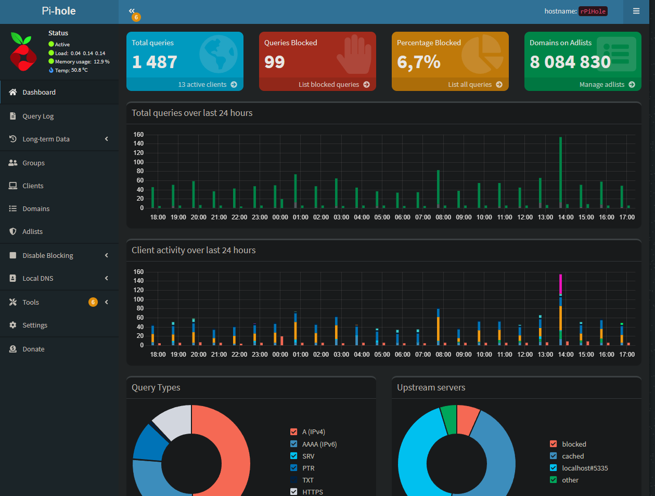Open Donate menu item
The image size is (655, 496).
59,349
